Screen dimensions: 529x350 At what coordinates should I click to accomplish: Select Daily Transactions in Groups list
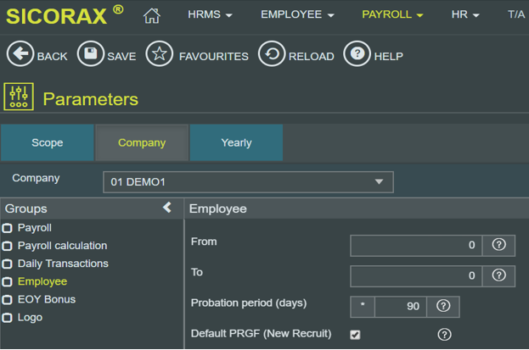pyautogui.click(x=63, y=264)
